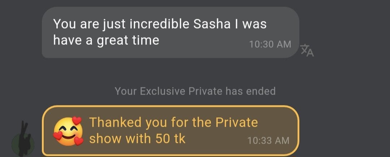This screenshot has height=157, width=390.
Task: Click the words 'have a great time'
Action: [106, 40]
